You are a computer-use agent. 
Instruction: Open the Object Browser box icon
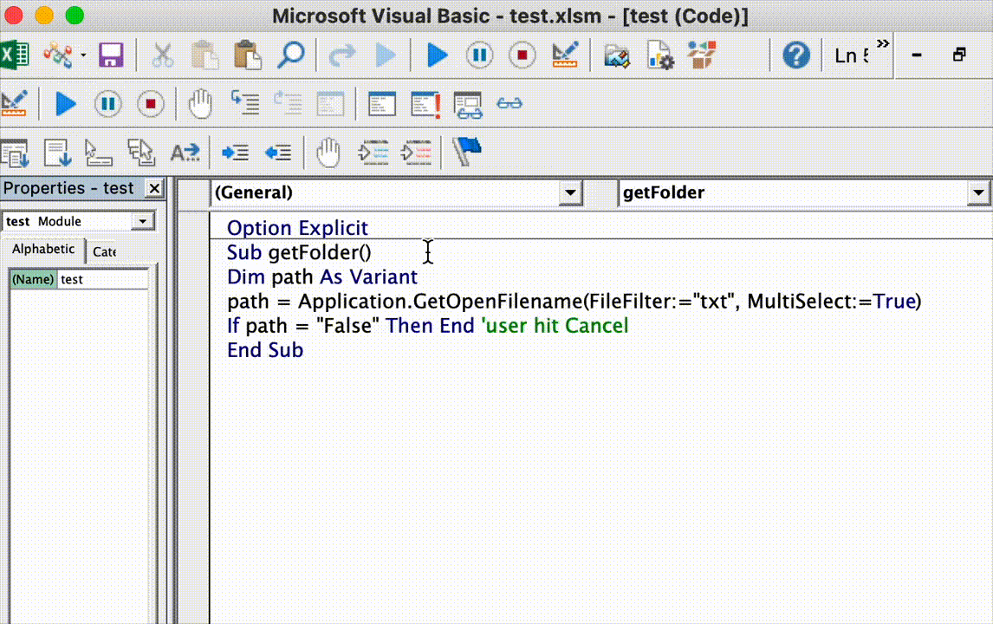tap(703, 55)
